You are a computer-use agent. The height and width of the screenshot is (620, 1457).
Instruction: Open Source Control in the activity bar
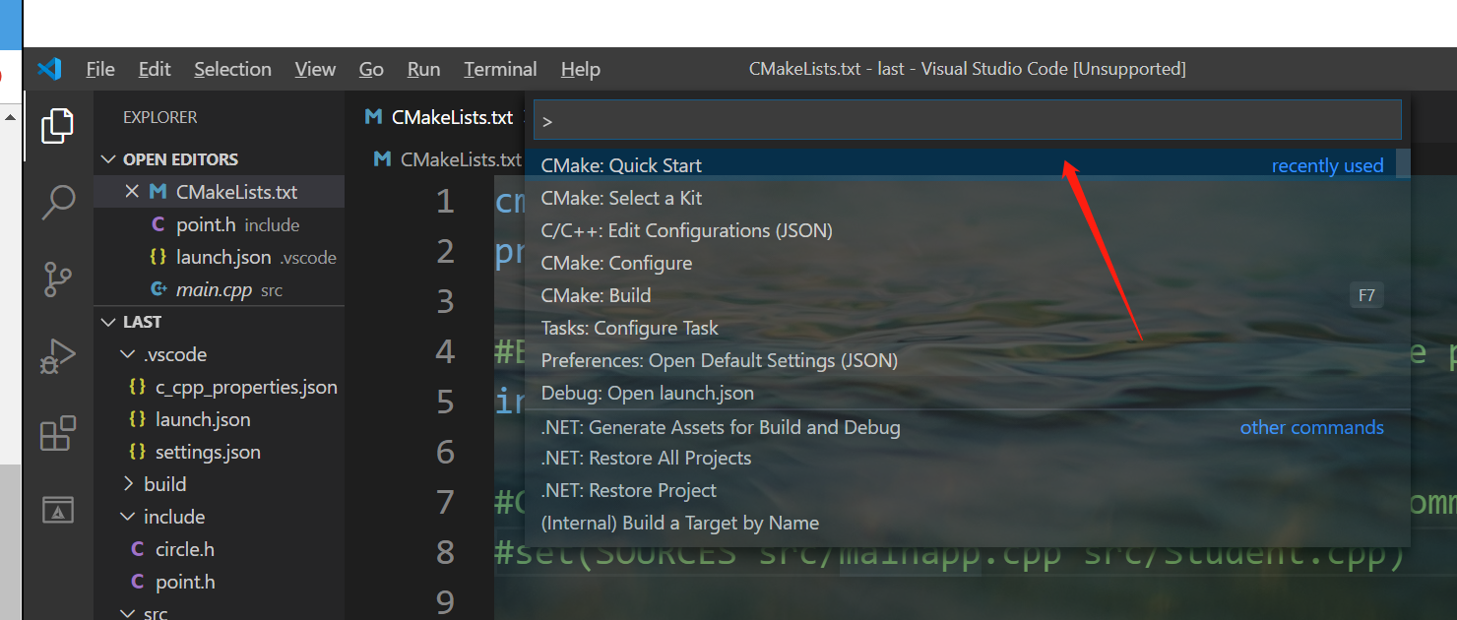57,279
